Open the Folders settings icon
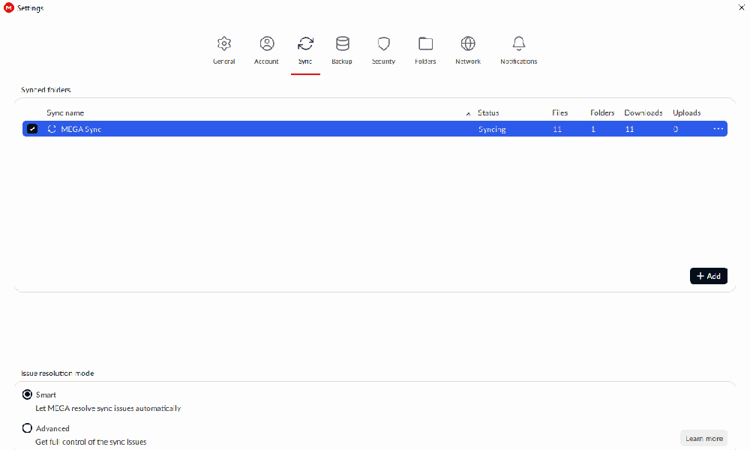 pos(425,44)
